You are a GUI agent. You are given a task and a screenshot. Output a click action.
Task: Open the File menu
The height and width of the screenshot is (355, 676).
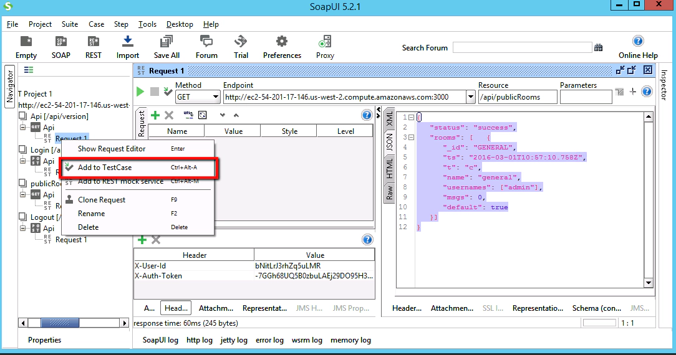click(x=12, y=24)
